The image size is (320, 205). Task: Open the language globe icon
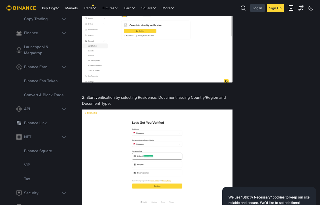pyautogui.click(x=301, y=8)
